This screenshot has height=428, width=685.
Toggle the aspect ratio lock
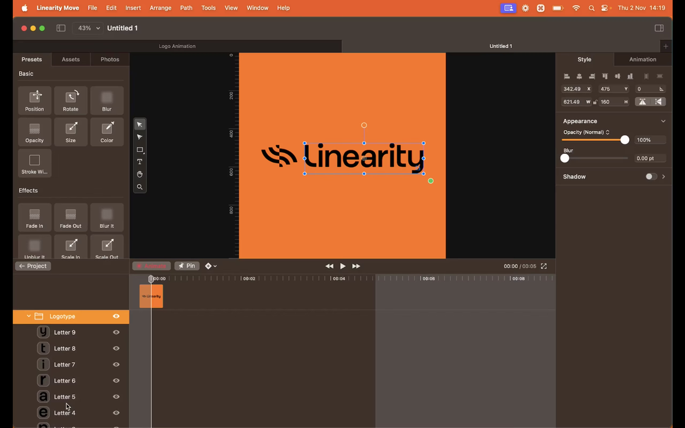click(x=595, y=102)
